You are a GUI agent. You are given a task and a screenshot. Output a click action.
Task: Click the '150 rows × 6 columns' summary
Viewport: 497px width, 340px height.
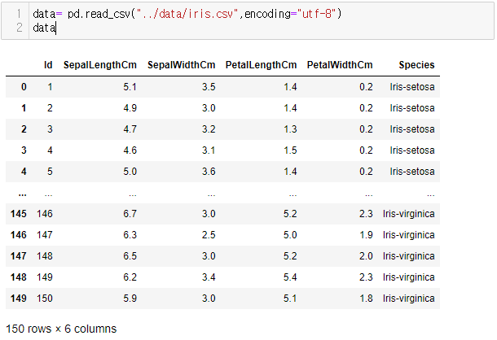pos(61,329)
